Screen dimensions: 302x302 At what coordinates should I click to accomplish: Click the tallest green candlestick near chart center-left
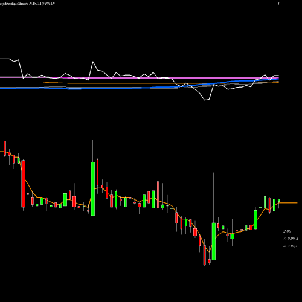tap(93, 188)
